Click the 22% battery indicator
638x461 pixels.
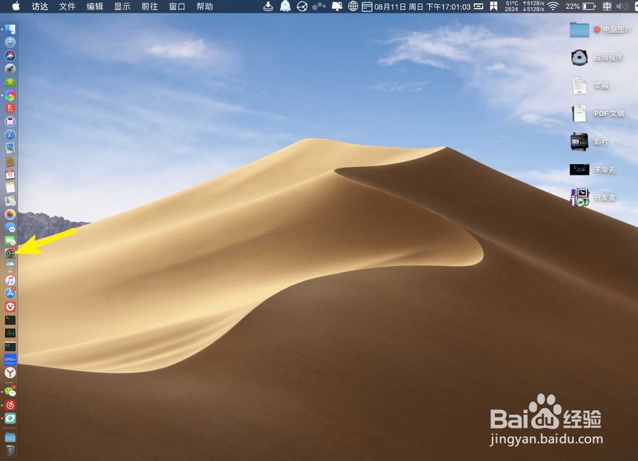572,7
